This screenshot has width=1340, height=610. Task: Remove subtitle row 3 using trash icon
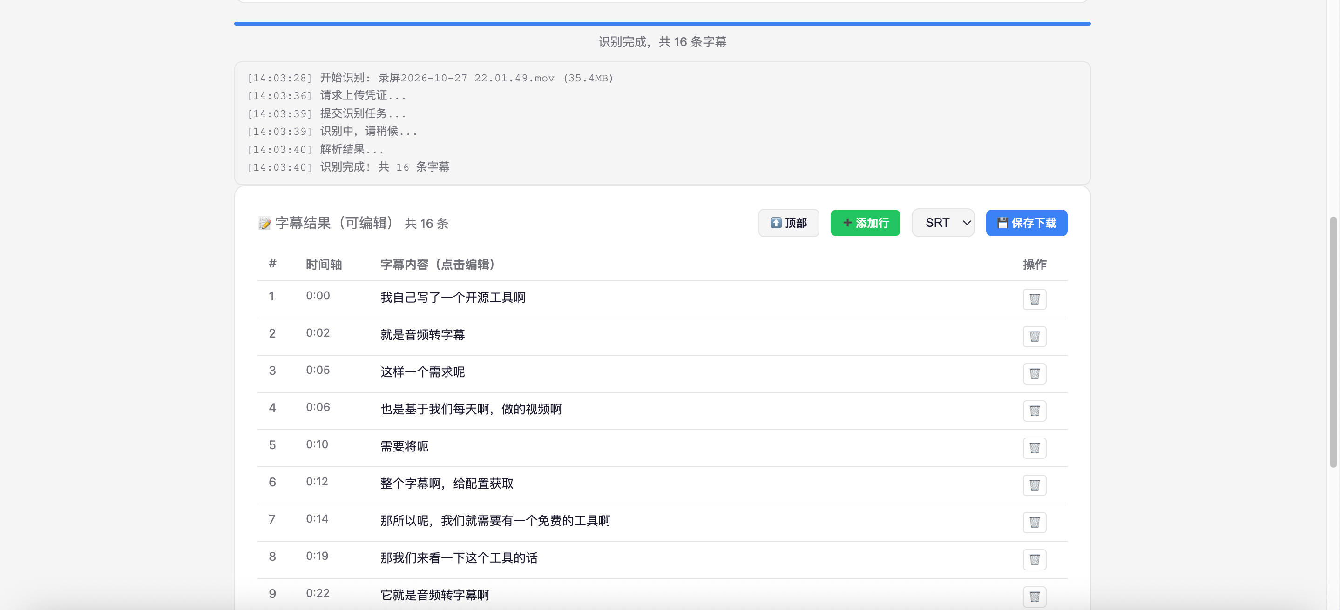coord(1034,374)
